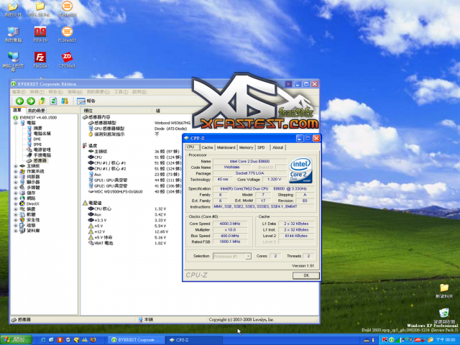This screenshot has height=345, width=460.
Task: Open the 檔案 File menu in EVEREST
Action: 19,92
